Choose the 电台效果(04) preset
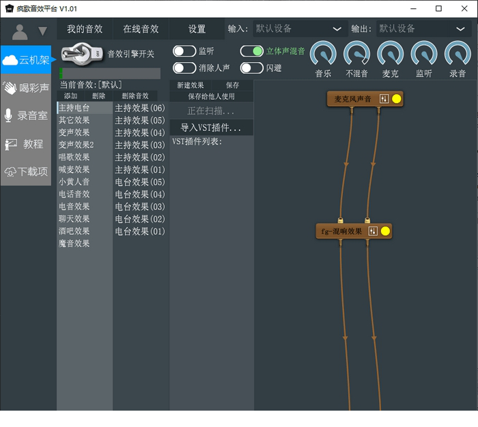This screenshot has height=427, width=478. tap(141, 194)
